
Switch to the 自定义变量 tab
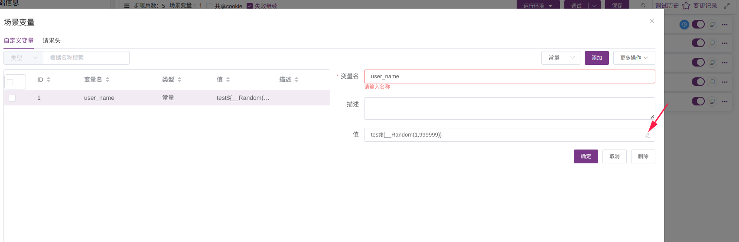19,41
